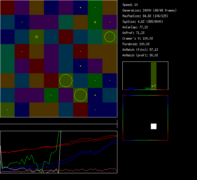Click the white square in the color-space box
This screenshot has height=180, width=197.
[154, 126]
